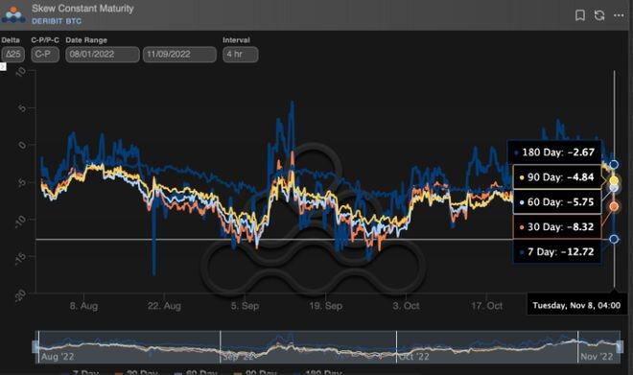
Task: Toggle the 60 Day series in the legend
Action: coord(196,372)
